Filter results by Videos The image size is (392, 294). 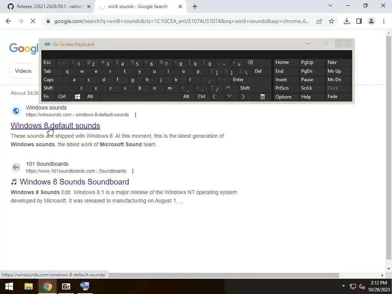[23, 71]
